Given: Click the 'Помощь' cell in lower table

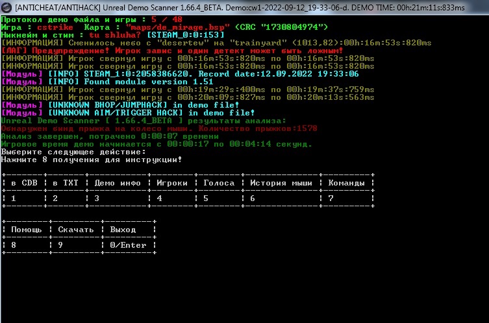Looking at the screenshot, I should tap(27, 230).
